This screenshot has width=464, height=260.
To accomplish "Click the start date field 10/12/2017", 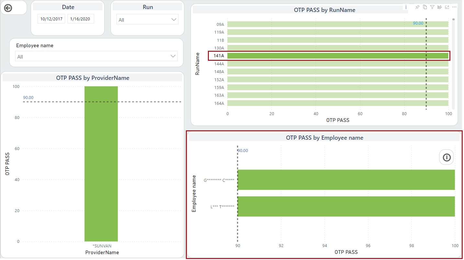I will [51, 18].
